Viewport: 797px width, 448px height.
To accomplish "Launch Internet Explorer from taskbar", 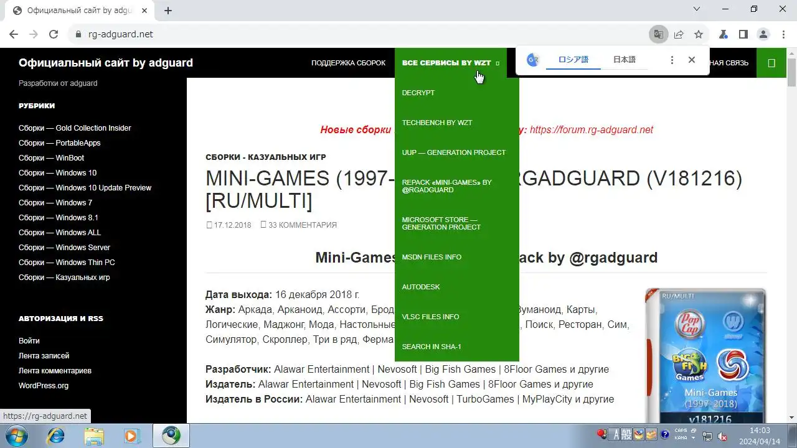I will pos(56,436).
